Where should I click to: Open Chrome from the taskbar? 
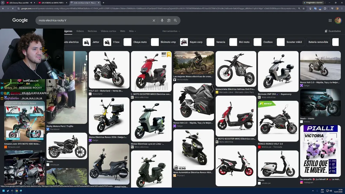[x=16, y=191]
